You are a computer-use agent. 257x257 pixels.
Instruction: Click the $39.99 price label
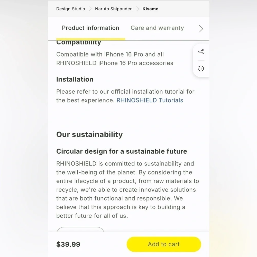click(x=68, y=244)
